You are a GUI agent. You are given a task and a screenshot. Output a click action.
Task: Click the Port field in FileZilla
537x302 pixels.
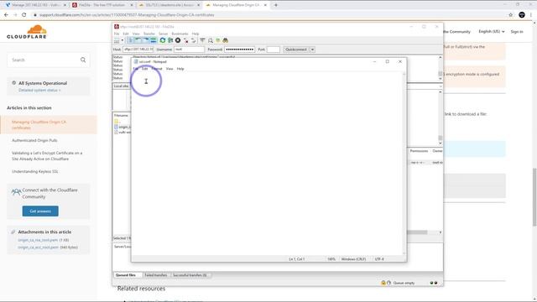(x=273, y=49)
